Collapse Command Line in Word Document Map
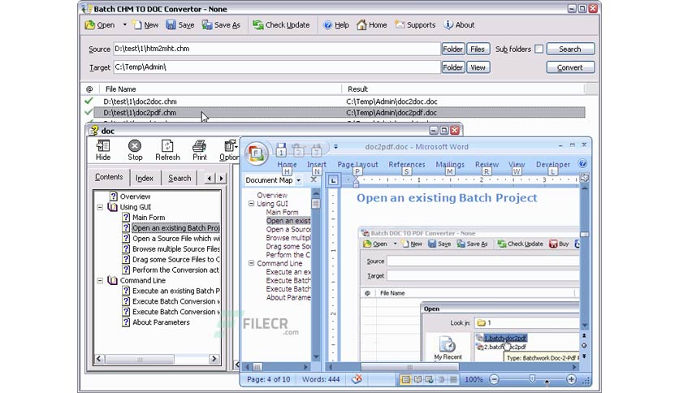 pos(251,263)
